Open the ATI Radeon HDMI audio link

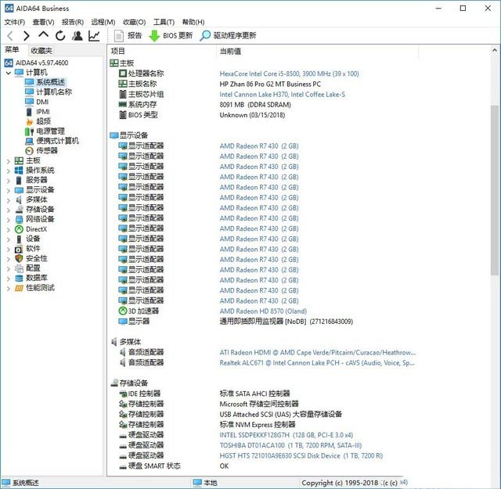tap(318, 353)
